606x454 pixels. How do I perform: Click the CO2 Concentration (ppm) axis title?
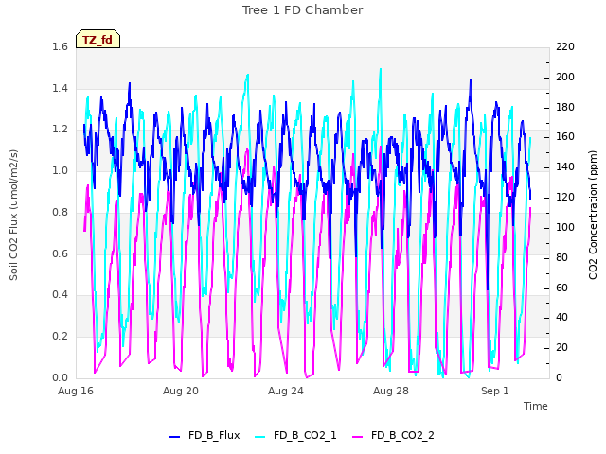click(593, 215)
